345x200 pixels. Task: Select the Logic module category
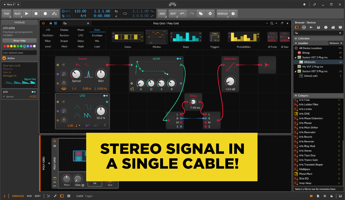pyautogui.click(x=97, y=46)
